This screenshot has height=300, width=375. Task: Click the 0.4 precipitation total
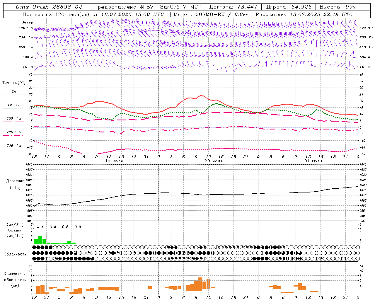tap(53, 227)
